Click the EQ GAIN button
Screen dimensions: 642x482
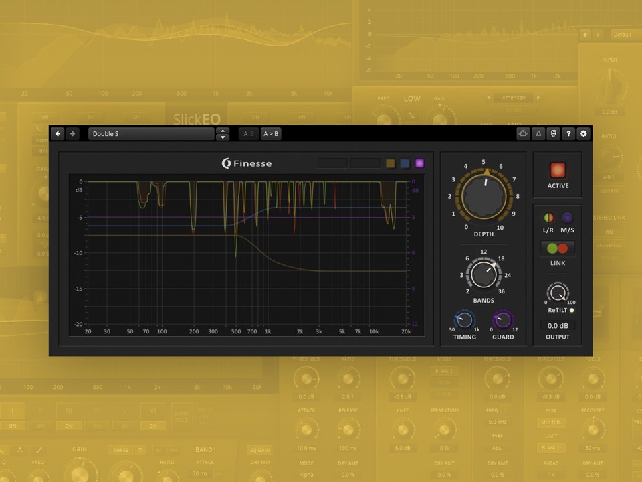tap(259, 450)
